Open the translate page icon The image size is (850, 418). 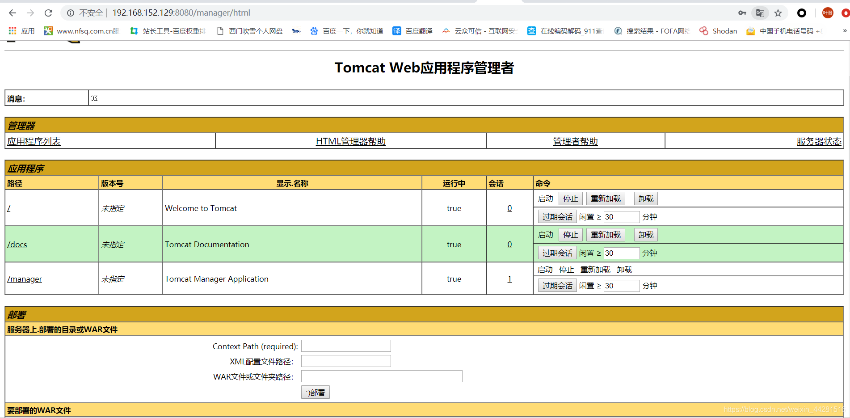(x=760, y=13)
